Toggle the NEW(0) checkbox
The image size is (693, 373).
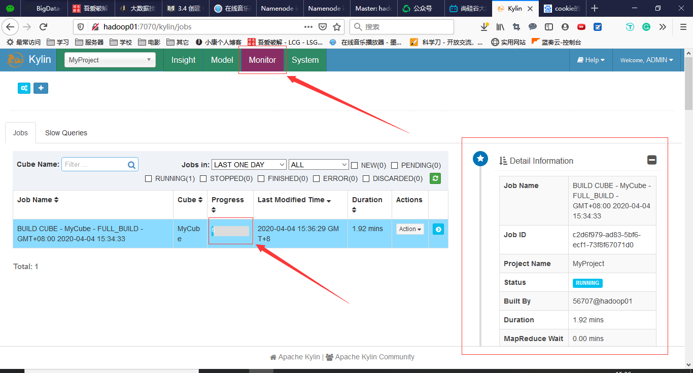tap(355, 165)
